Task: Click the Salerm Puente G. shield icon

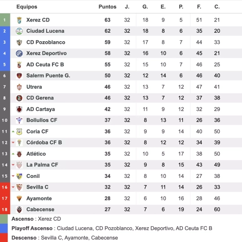Action: coord(19,76)
